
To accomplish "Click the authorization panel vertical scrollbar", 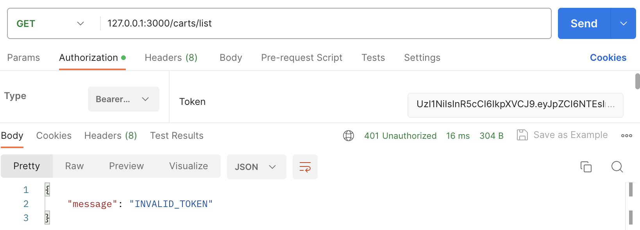I will pyautogui.click(x=637, y=82).
